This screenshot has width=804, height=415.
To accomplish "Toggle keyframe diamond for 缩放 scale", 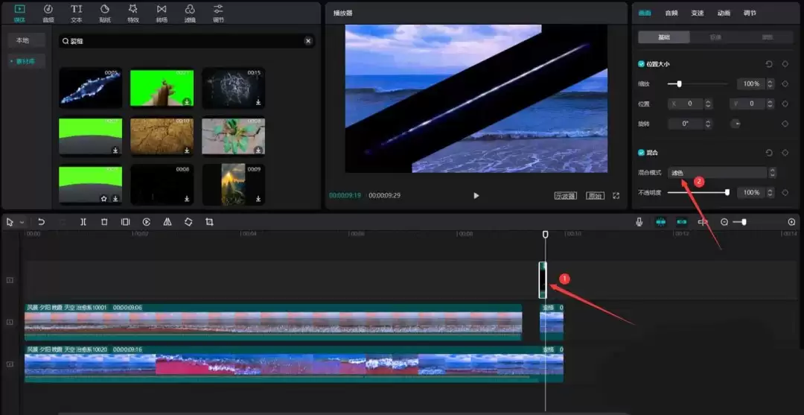I will (785, 84).
